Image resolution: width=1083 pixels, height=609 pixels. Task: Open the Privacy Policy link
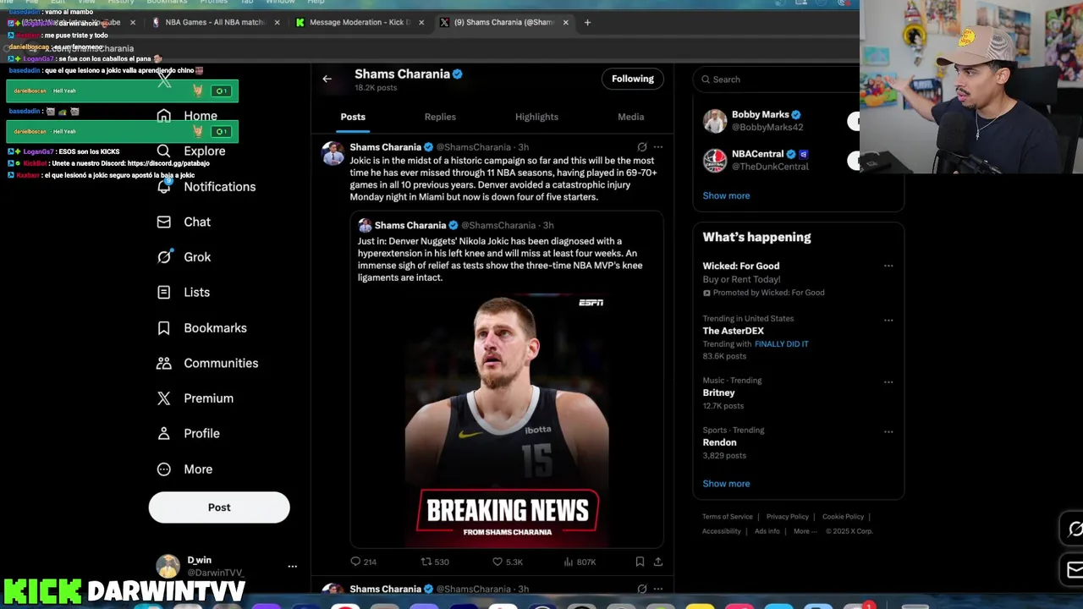[x=788, y=517]
